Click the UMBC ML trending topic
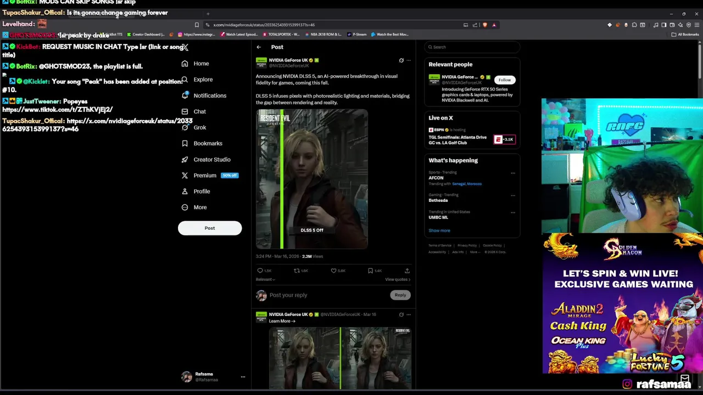Viewport: 703px width, 395px height. point(438,217)
